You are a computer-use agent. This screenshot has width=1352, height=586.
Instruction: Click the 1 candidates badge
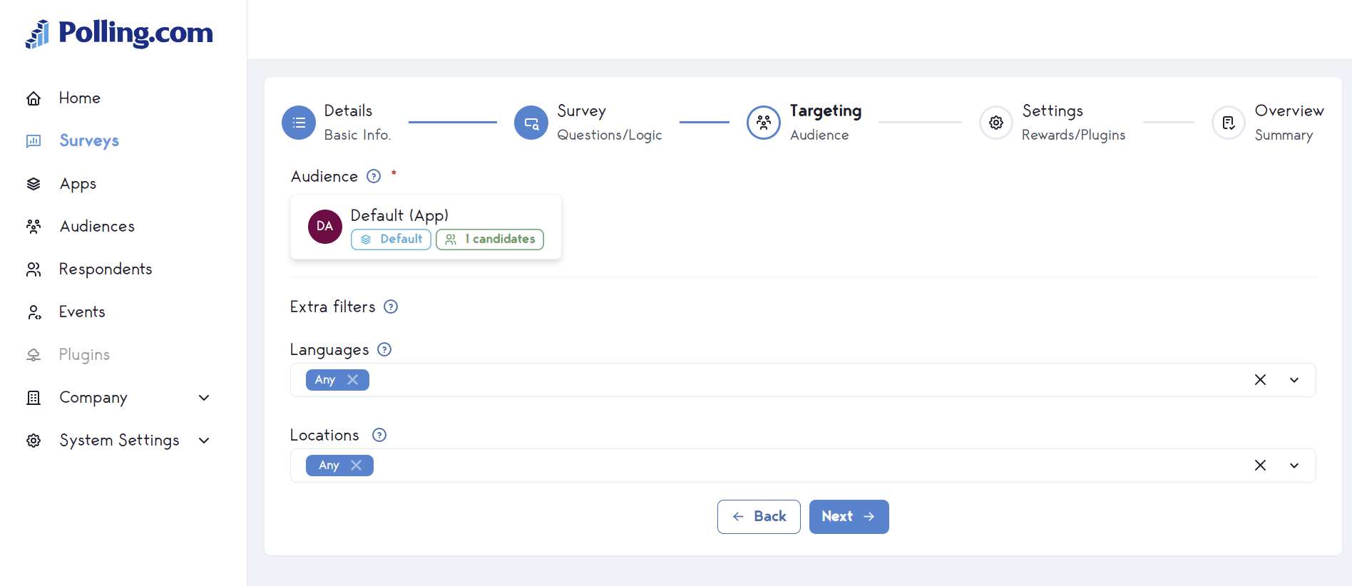pos(490,240)
